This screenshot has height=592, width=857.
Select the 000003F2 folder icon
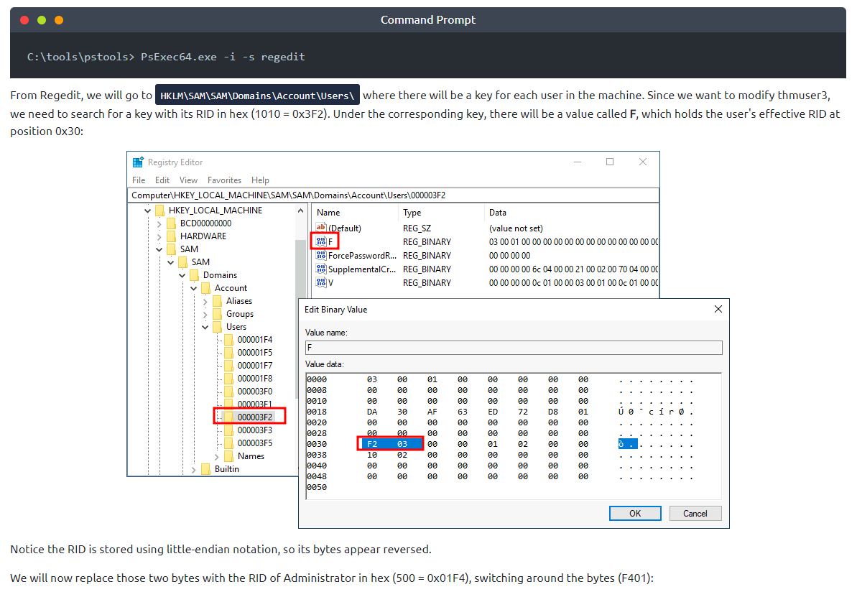(x=228, y=417)
